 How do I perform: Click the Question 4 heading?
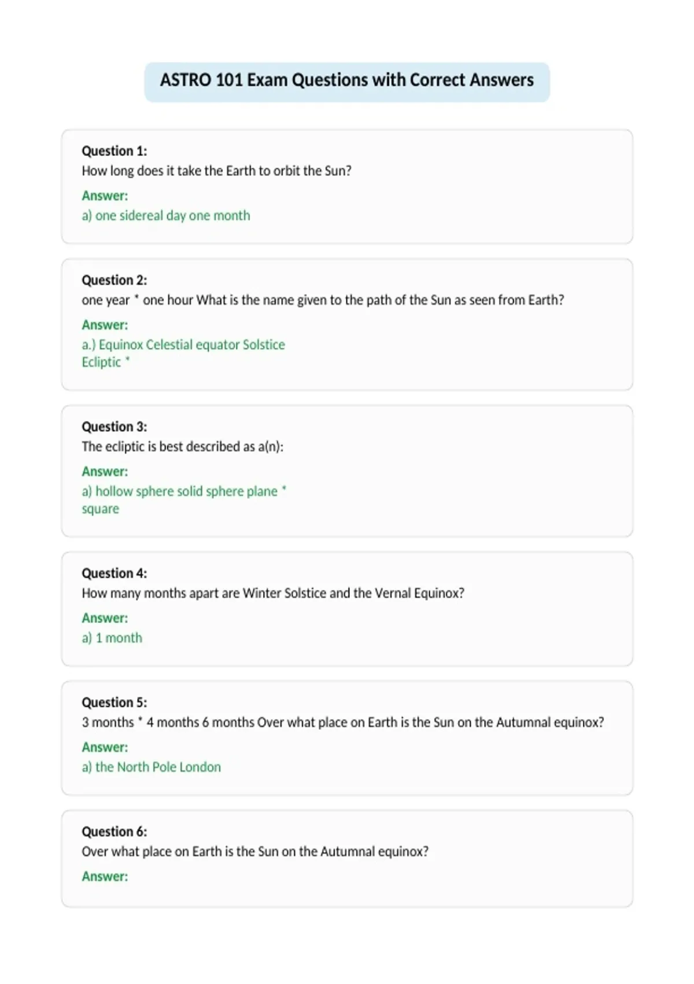click(115, 573)
